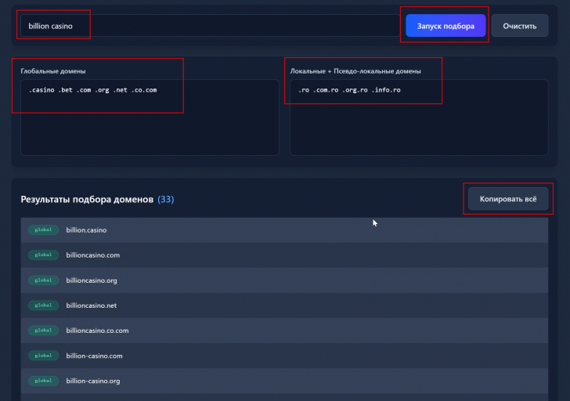The width and height of the screenshot is (570, 401).
Task: Click the global badge beside billion.casino
Action: [43, 229]
